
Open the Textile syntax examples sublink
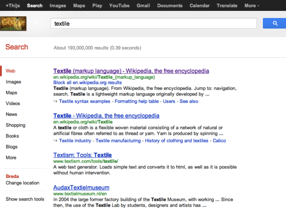85,101
